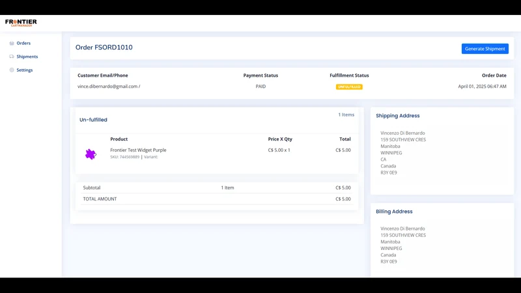Open the Settings menu item
The image size is (521, 293).
tap(25, 70)
